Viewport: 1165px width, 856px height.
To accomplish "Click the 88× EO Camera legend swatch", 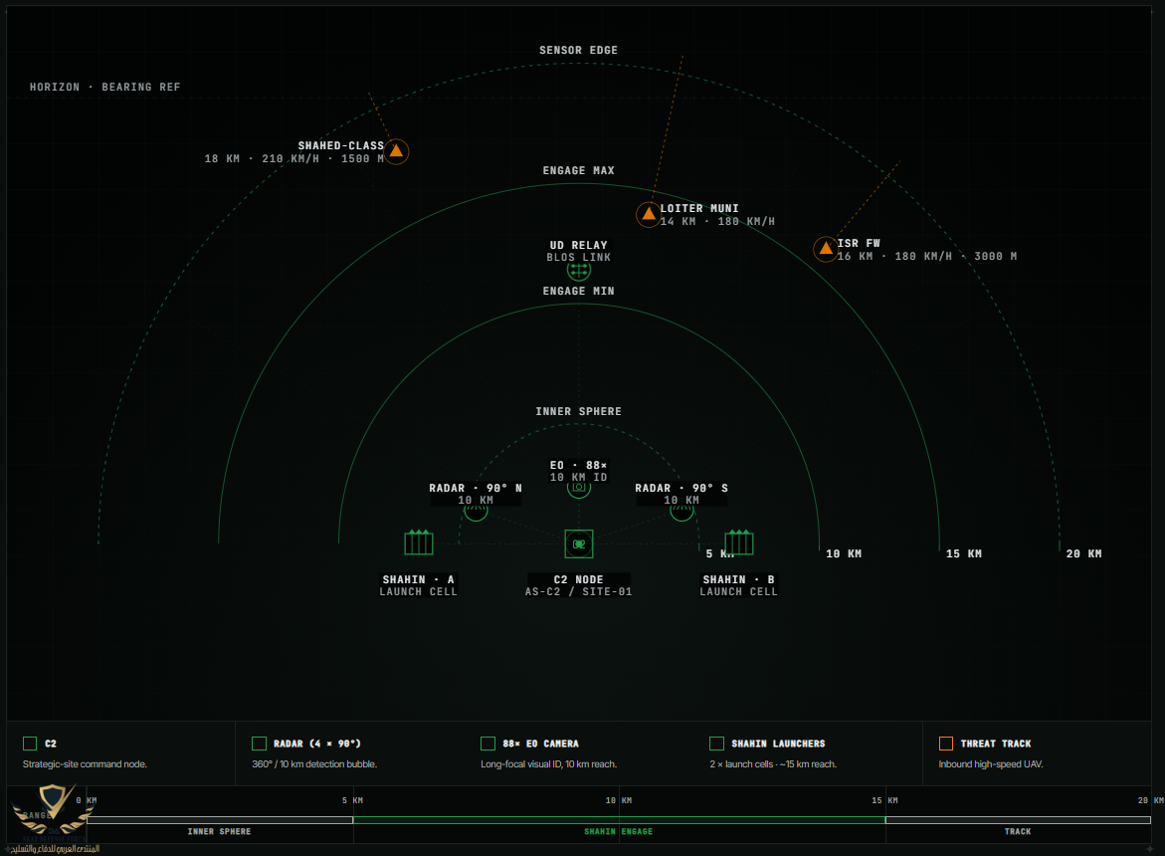I will click(x=487, y=744).
